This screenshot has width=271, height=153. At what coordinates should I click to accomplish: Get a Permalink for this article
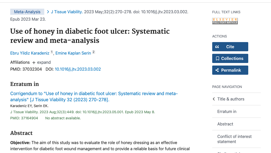(230, 70)
